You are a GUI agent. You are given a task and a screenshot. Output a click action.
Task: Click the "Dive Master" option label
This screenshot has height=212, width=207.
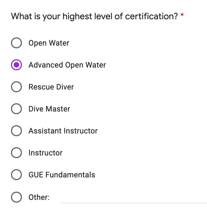[x=49, y=109]
